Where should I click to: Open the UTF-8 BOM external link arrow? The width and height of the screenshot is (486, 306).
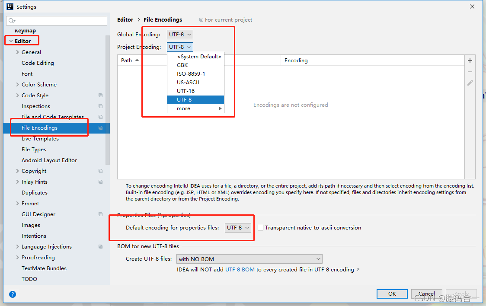pos(358,270)
